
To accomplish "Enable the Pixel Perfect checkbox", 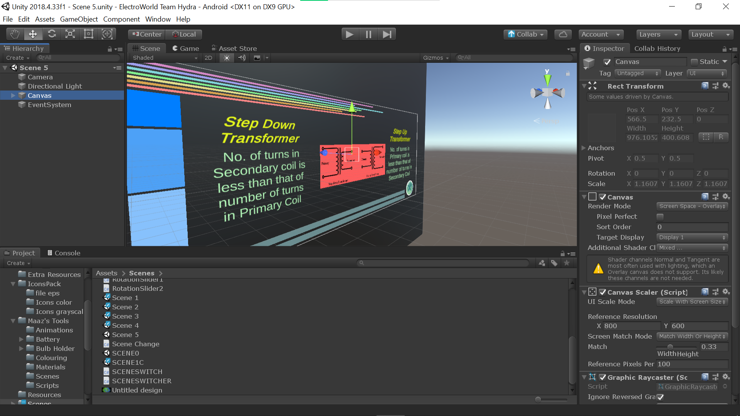I will [x=660, y=217].
